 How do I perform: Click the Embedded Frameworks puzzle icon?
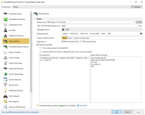[5, 19]
